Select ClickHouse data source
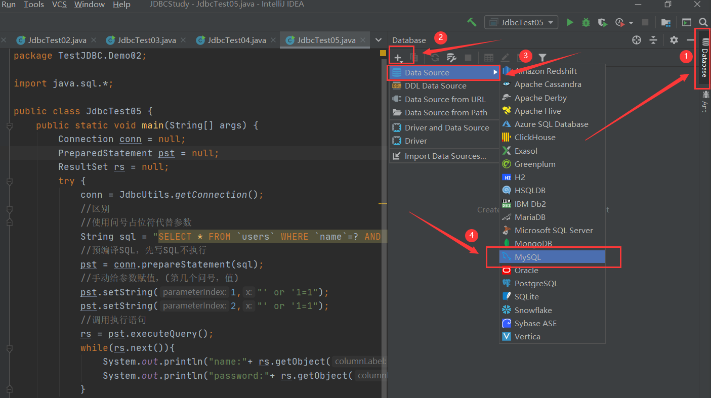Screen dimensions: 711x398 pos(552,137)
